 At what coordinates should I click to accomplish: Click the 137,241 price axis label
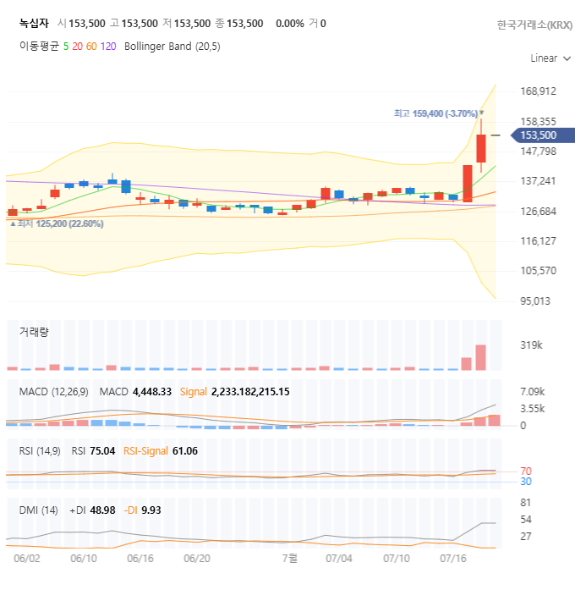click(538, 181)
